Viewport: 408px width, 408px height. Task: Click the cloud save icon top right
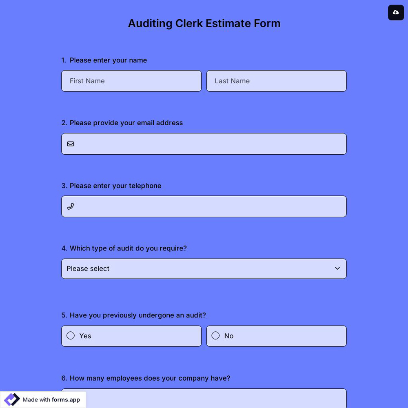(396, 13)
